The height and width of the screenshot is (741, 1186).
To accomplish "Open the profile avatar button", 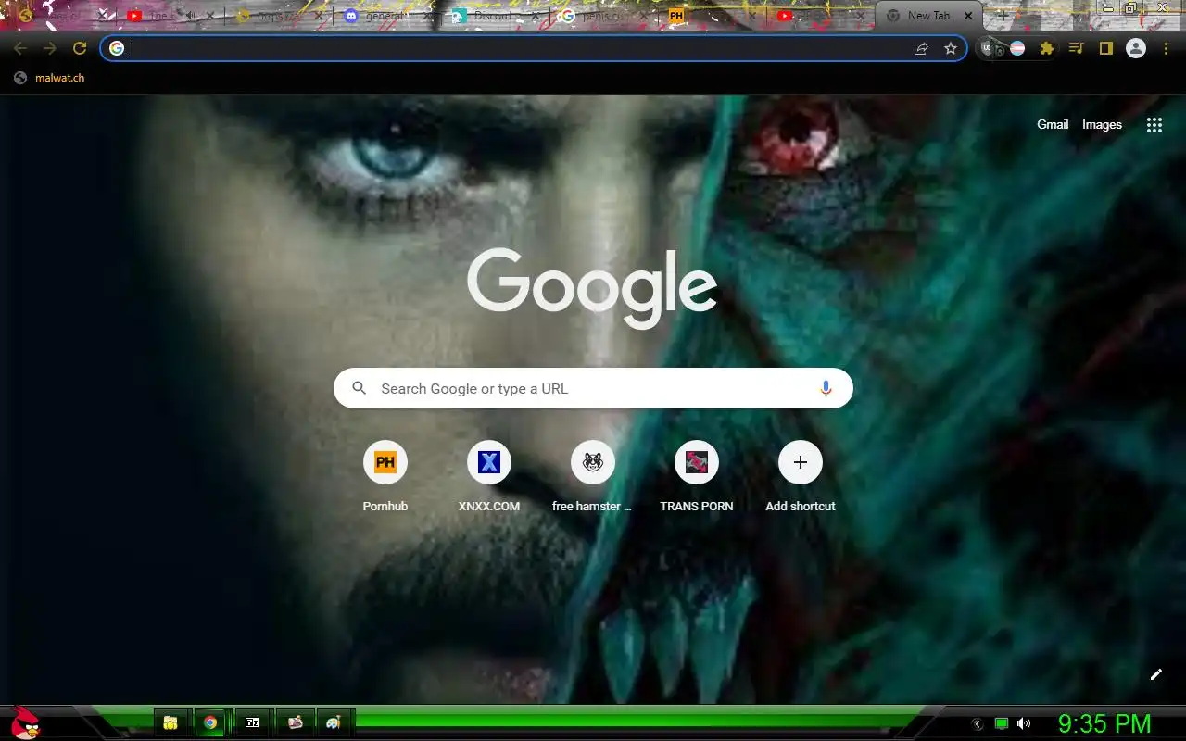I will coord(1136,48).
